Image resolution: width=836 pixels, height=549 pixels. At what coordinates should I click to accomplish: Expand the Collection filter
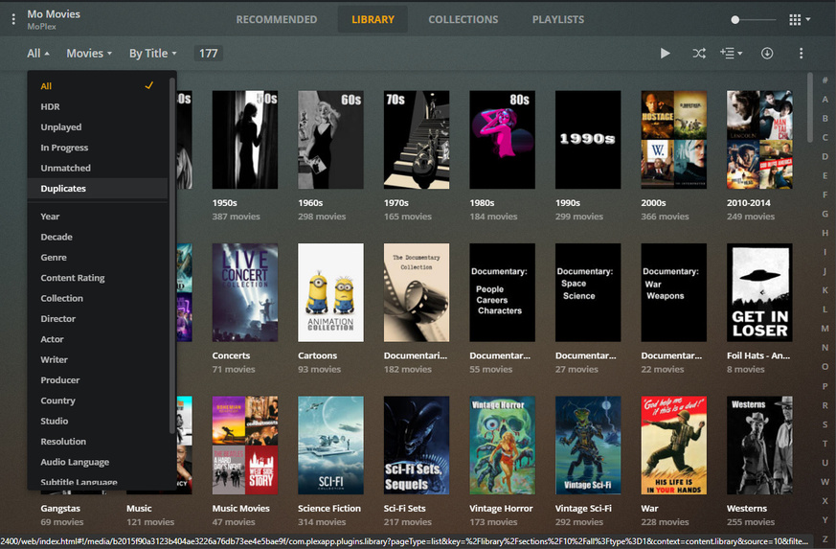tap(98, 298)
